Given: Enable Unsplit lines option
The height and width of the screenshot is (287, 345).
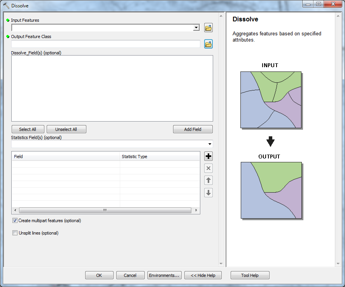Looking at the screenshot, I should [15, 233].
